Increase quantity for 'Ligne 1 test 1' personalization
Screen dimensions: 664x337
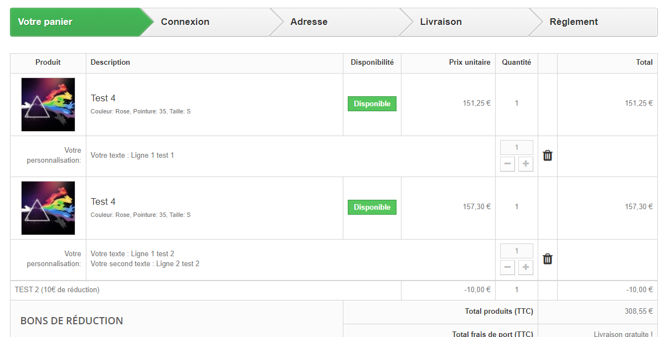point(526,164)
